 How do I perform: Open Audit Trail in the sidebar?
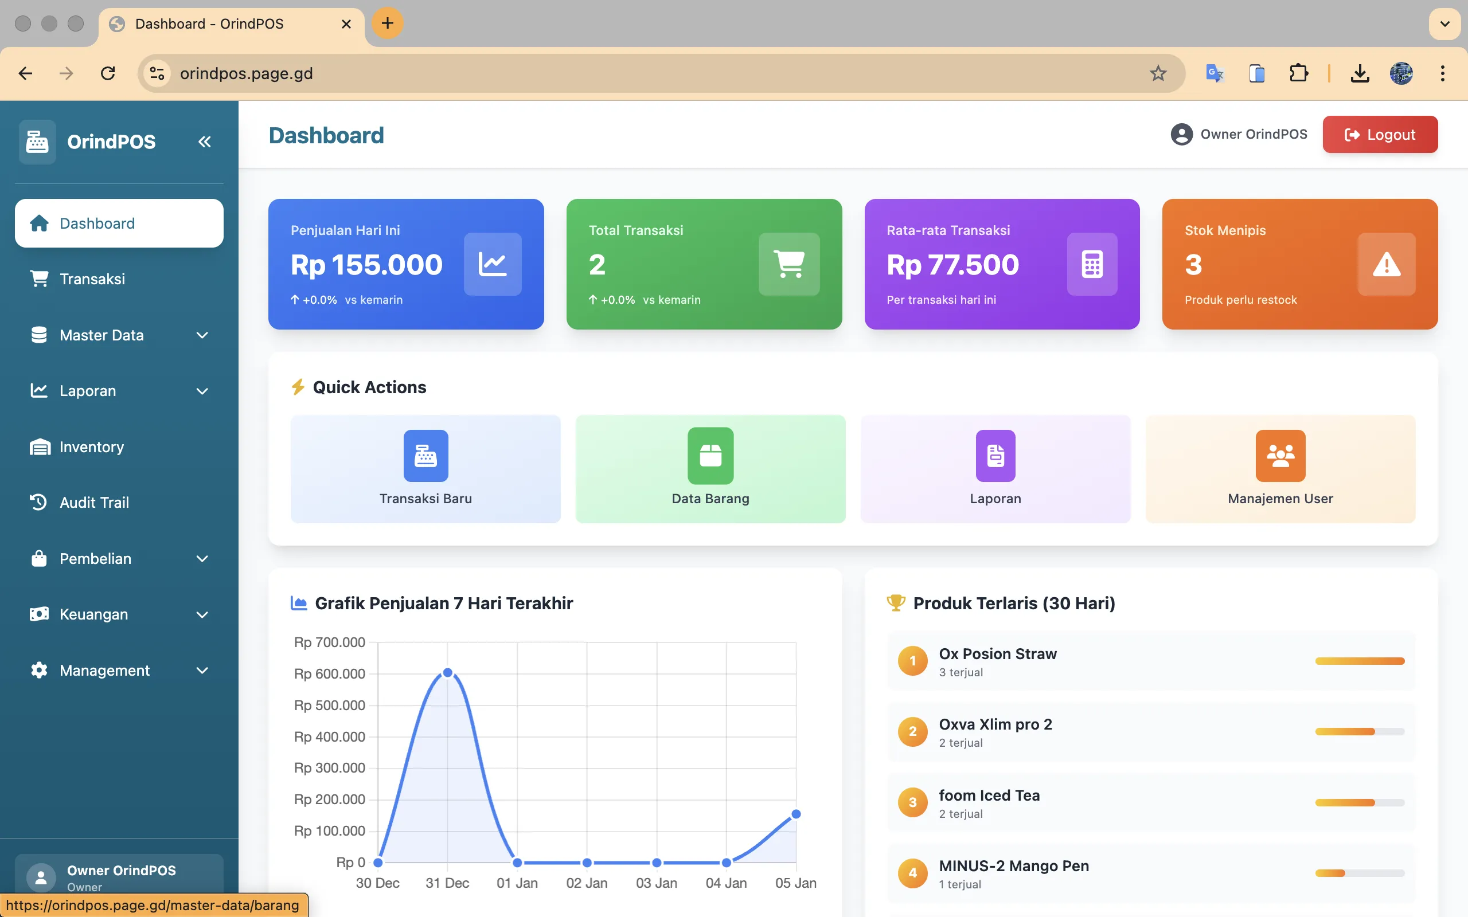pyautogui.click(x=119, y=502)
